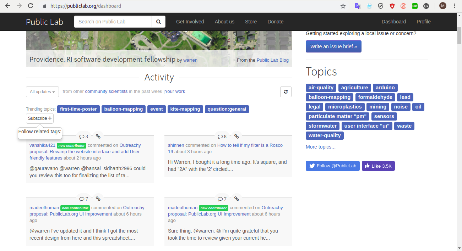Like Public Lab on Facebook
This screenshot has width=462, height=251.
tap(378, 166)
